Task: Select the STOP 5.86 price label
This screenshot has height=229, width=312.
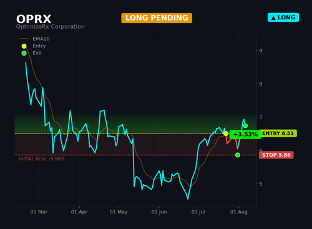Action: click(x=276, y=155)
